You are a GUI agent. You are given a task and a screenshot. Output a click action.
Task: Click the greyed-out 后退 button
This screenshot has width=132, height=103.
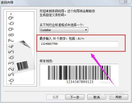click(56, 97)
